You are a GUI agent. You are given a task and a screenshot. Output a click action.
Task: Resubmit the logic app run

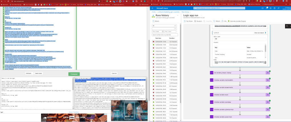[198, 21]
